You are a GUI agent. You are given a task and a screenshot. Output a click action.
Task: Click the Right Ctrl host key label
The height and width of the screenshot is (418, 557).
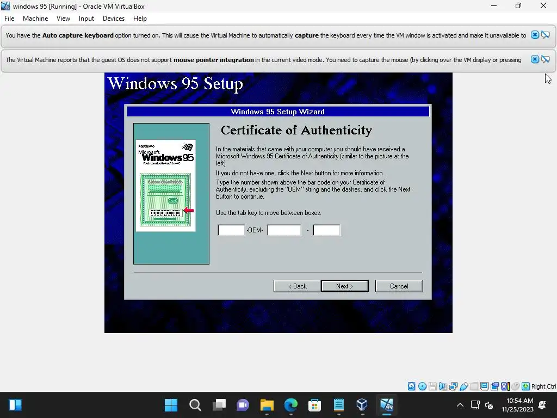click(543, 386)
